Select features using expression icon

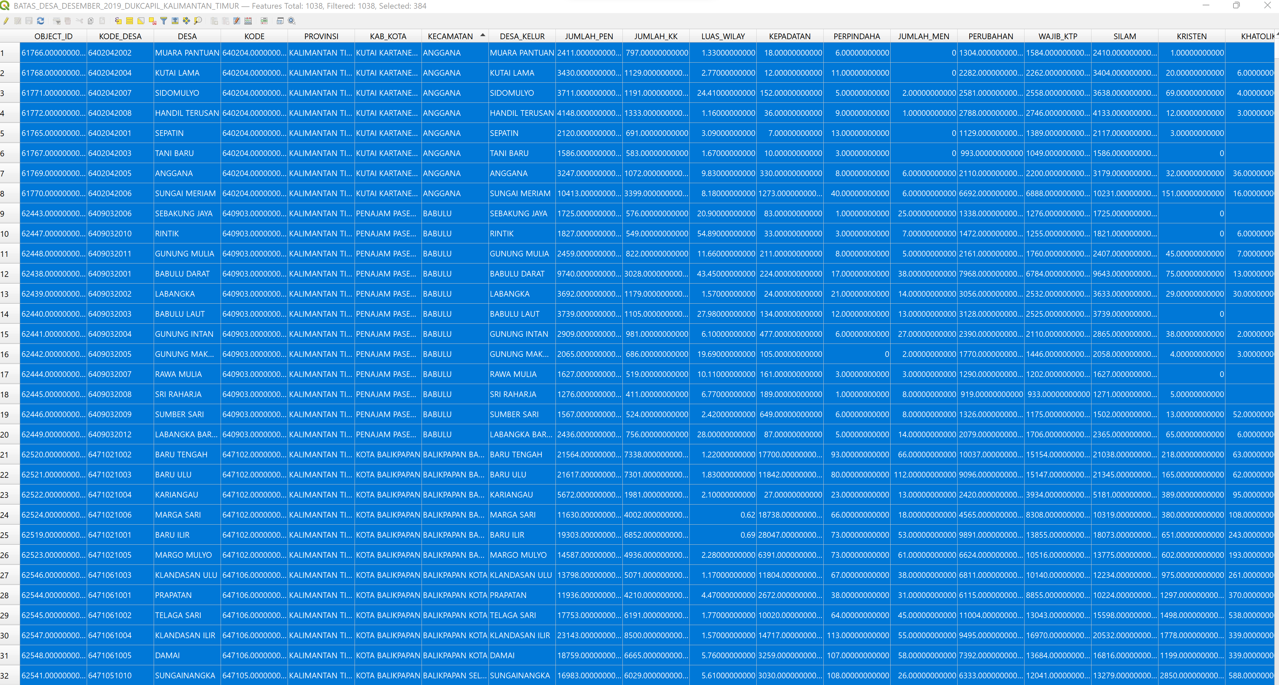coord(118,21)
